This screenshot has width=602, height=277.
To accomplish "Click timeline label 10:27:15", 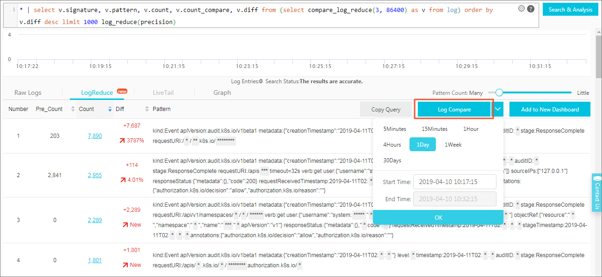I will pyautogui.click(x=393, y=66).
